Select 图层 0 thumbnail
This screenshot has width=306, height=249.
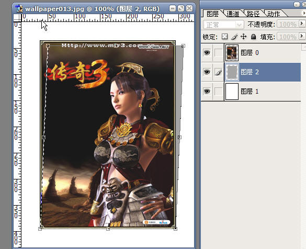232,53
